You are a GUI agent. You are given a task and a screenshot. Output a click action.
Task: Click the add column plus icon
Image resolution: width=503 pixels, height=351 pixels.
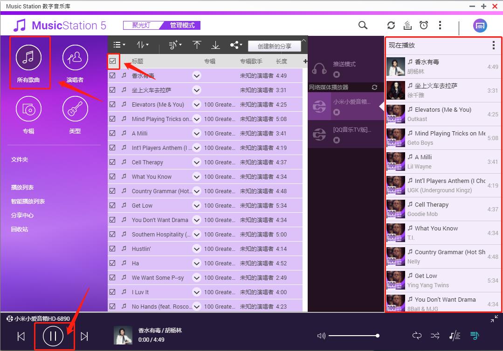305,61
